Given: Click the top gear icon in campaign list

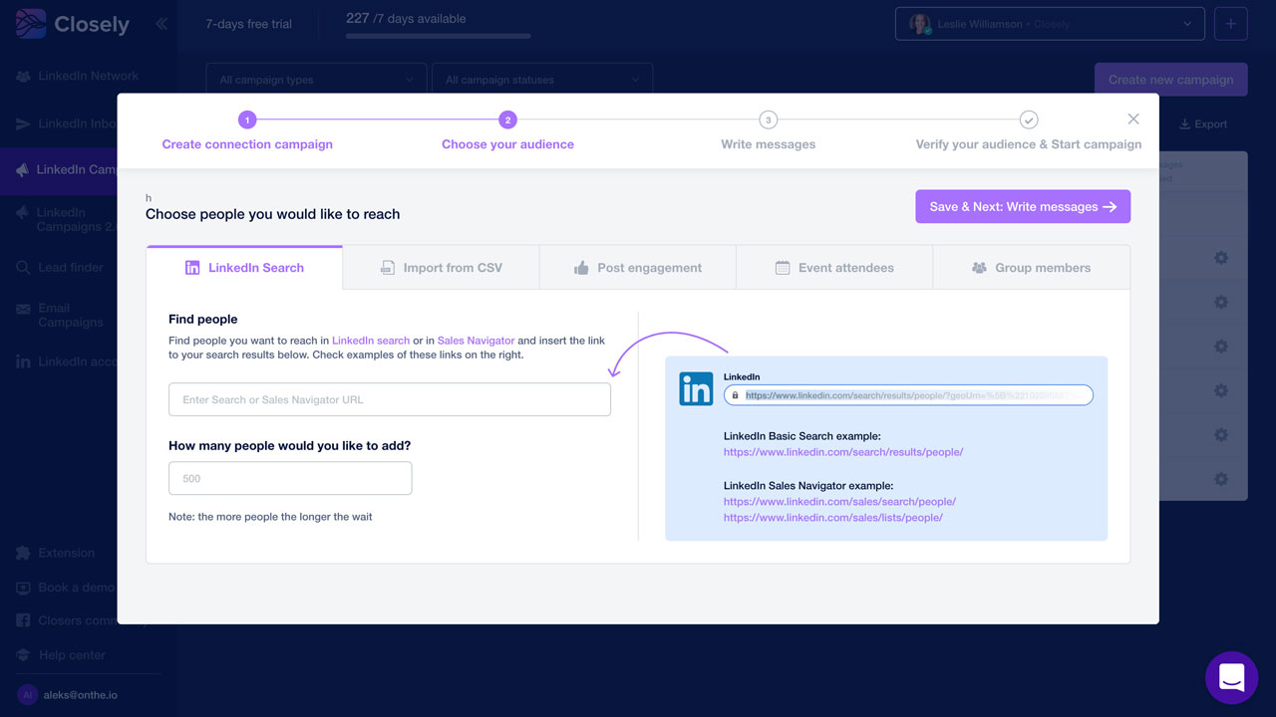Looking at the screenshot, I should click(x=1221, y=258).
